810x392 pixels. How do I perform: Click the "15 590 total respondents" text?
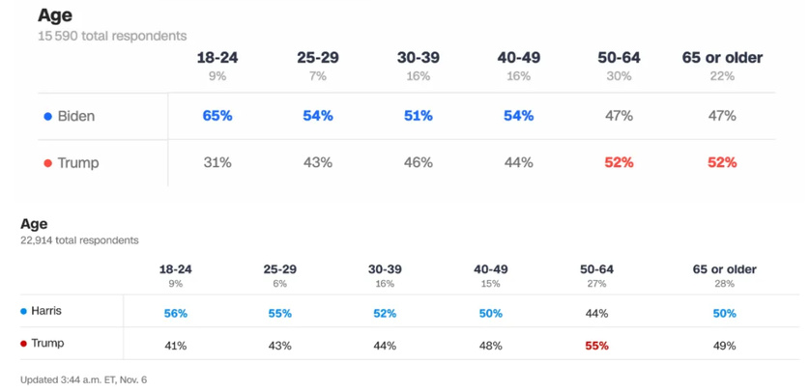pyautogui.click(x=112, y=36)
